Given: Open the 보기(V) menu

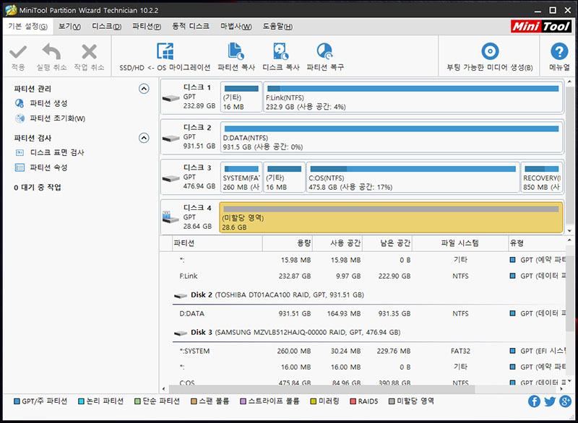Looking at the screenshot, I should [x=69, y=27].
